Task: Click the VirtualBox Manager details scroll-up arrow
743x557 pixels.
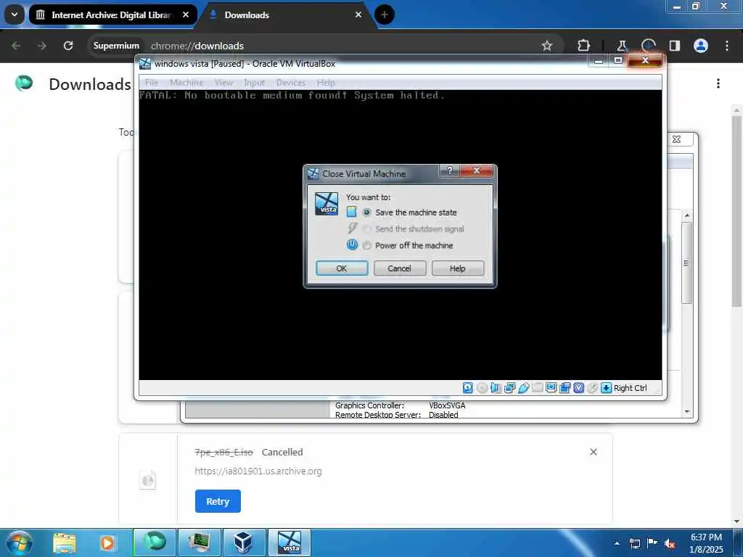Action: [687, 215]
